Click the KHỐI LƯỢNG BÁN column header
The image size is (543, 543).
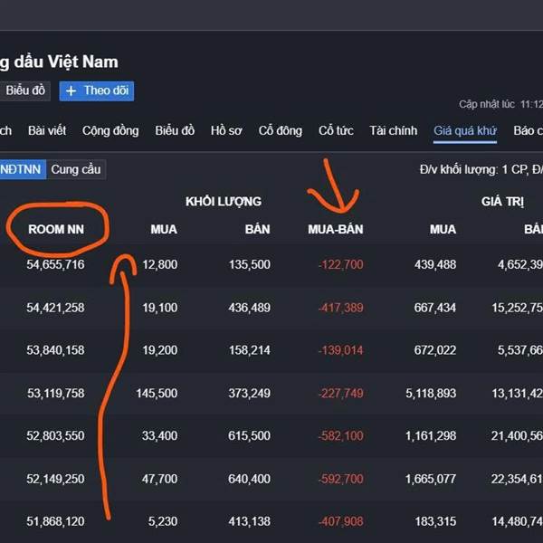(258, 229)
